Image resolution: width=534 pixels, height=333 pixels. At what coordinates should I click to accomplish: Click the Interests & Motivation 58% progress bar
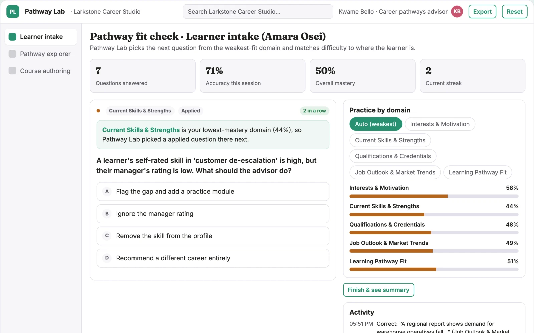[x=434, y=196]
